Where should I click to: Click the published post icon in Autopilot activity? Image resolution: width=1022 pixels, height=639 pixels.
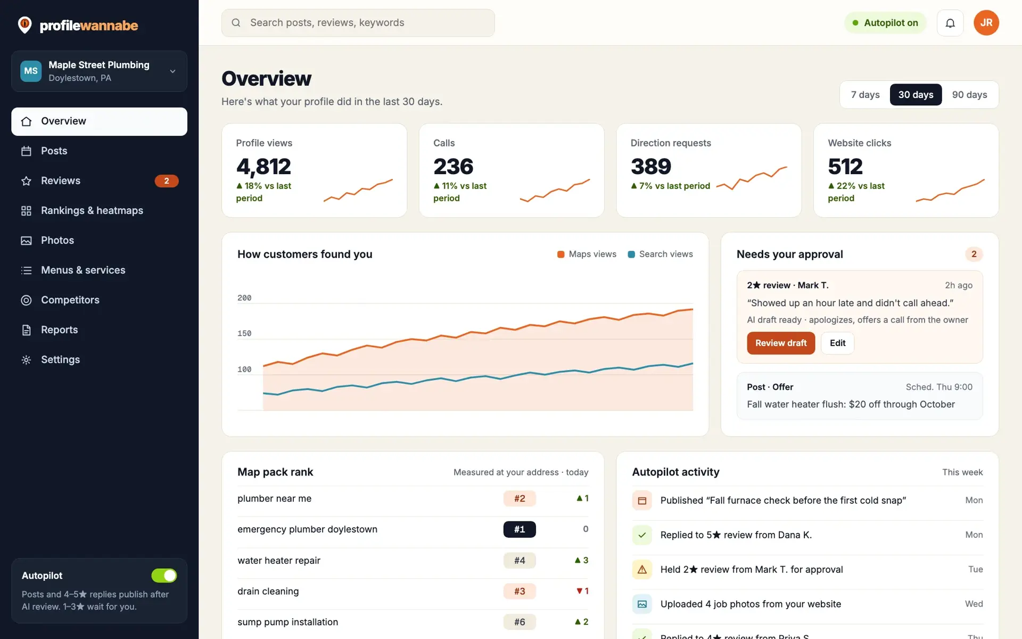point(642,501)
